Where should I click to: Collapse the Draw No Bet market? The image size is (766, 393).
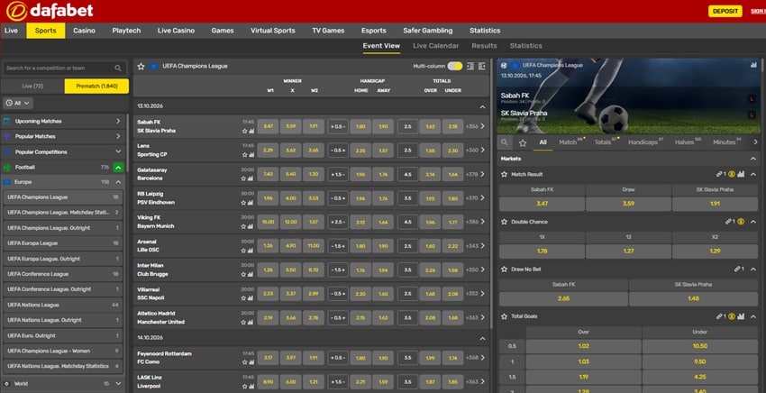752,270
